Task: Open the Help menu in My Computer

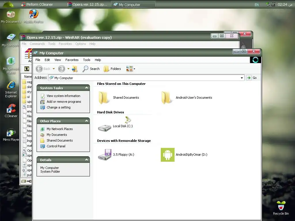Action: pos(98,60)
